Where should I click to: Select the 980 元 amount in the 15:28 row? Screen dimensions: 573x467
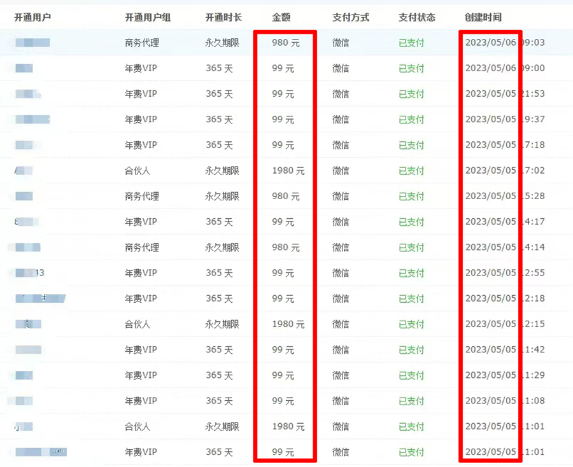click(285, 197)
